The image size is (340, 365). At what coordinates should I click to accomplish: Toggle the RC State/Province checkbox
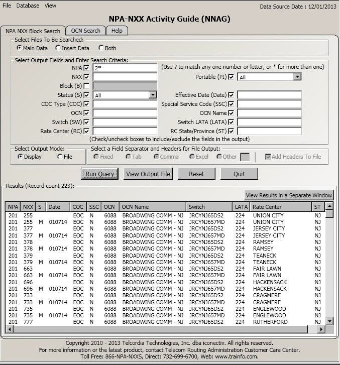point(231,131)
